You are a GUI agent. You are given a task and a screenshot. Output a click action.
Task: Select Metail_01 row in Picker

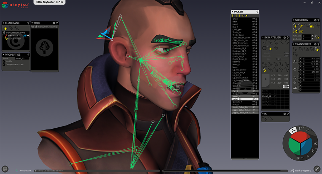245,96
